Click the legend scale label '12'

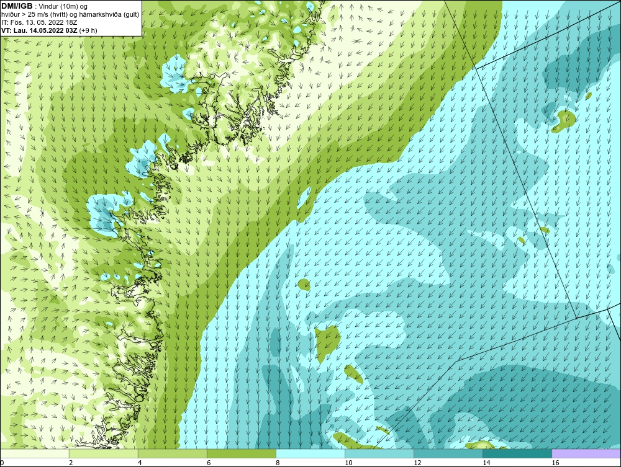coord(417,463)
